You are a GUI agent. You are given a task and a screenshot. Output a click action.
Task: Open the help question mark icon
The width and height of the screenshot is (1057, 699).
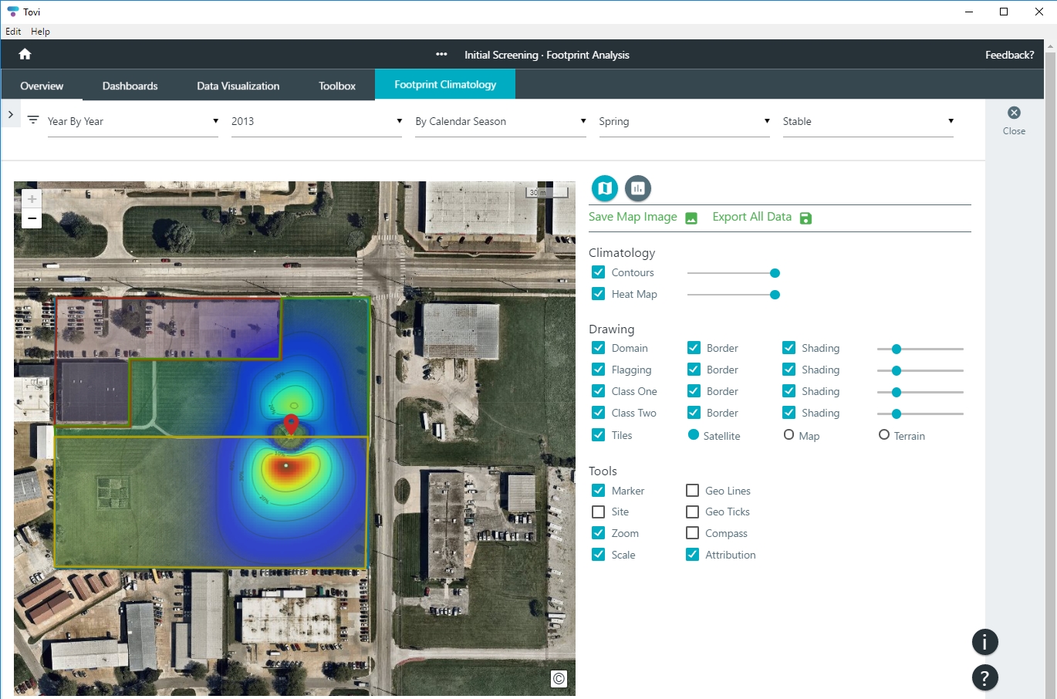tap(984, 678)
